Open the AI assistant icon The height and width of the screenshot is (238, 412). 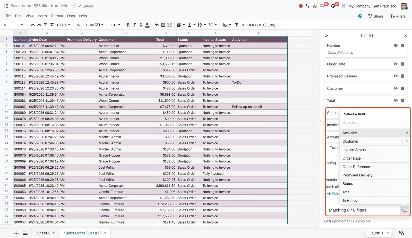[315, 6]
